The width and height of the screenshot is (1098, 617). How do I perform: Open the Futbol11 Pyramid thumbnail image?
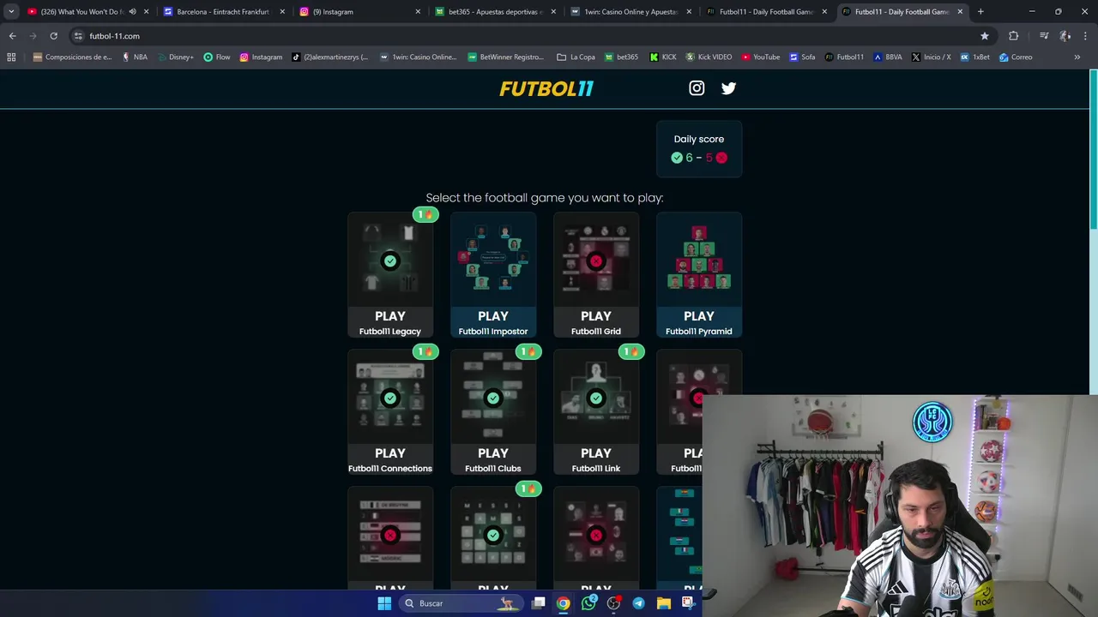pos(699,260)
